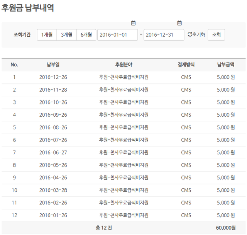Select the 6개월 period button

pos(86,35)
